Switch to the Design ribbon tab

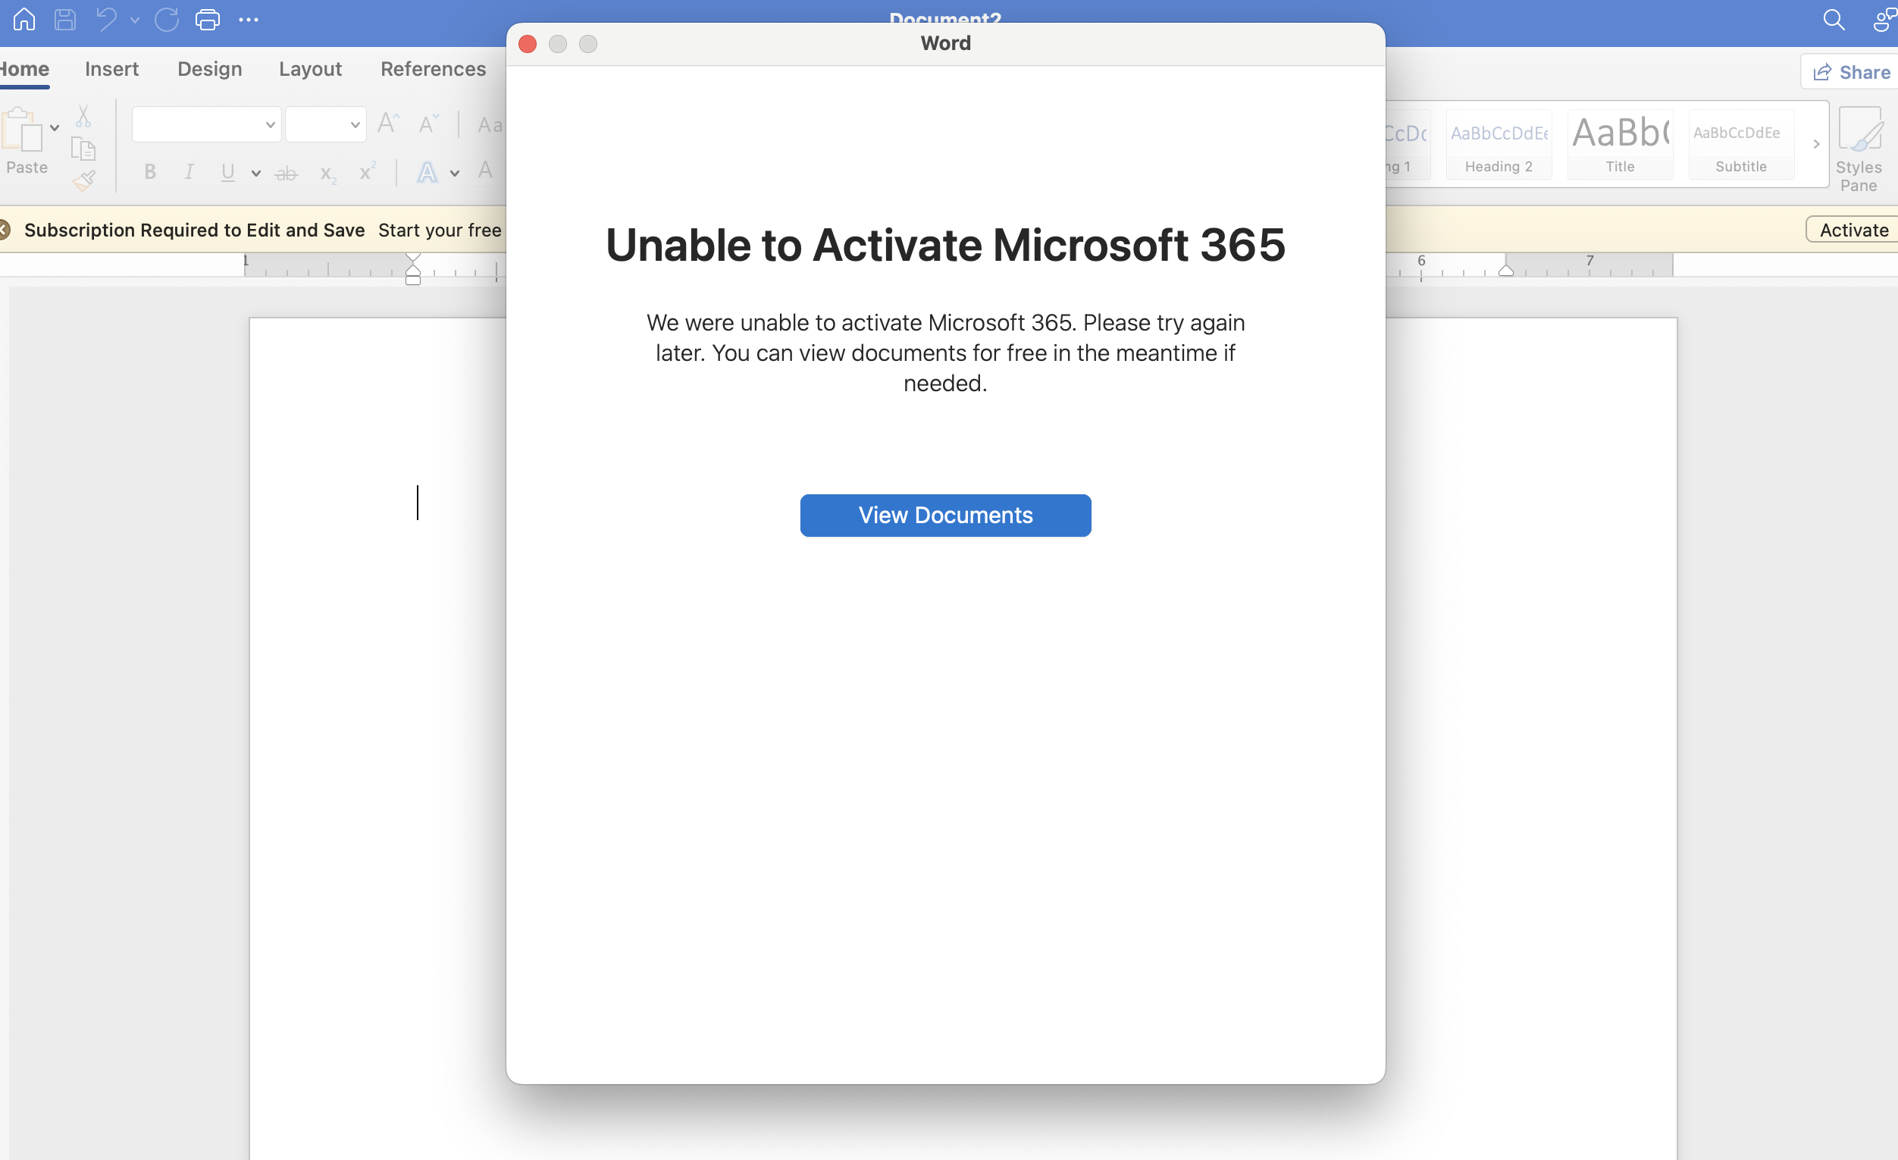click(x=209, y=69)
